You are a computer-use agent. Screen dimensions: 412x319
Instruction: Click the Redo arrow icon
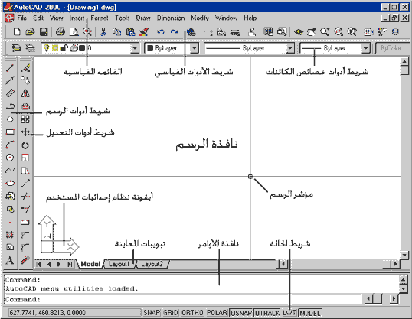(174, 32)
